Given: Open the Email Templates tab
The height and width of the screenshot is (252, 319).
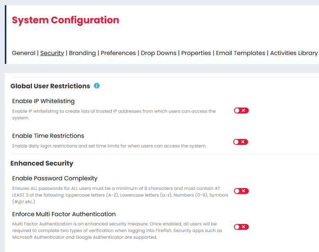Looking at the screenshot, I should coord(240,53).
